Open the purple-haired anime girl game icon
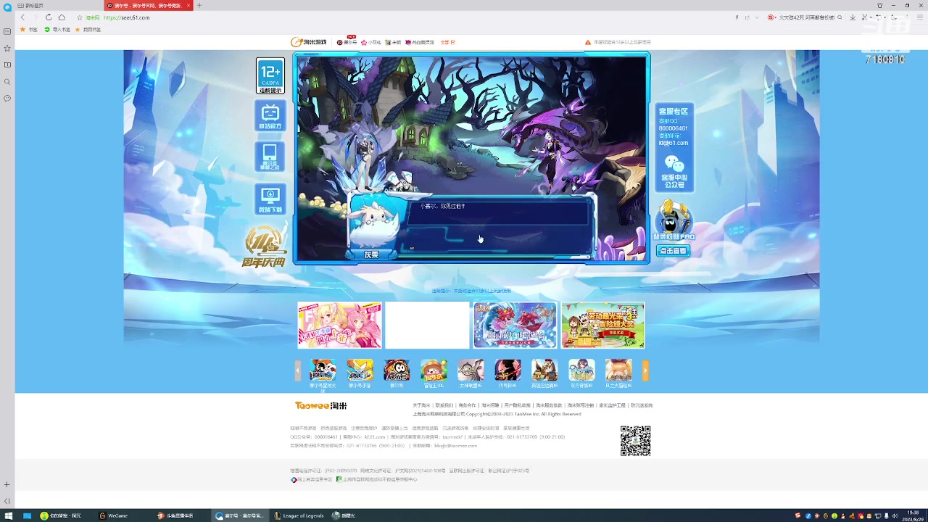Image resolution: width=928 pixels, height=522 pixels. (581, 370)
